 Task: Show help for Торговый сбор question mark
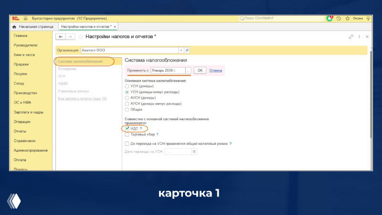(x=158, y=134)
